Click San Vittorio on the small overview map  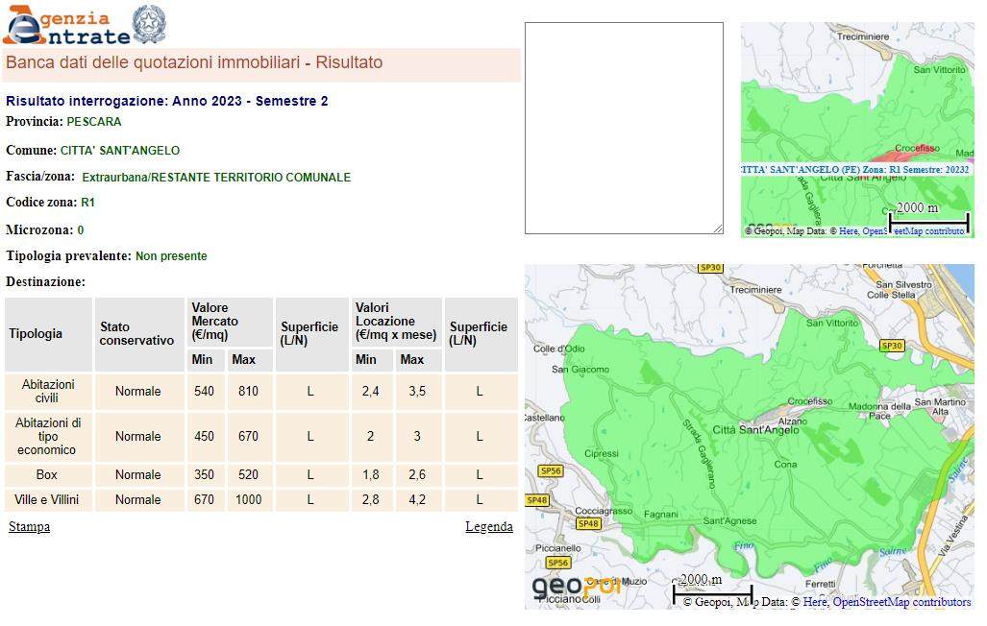(x=939, y=70)
